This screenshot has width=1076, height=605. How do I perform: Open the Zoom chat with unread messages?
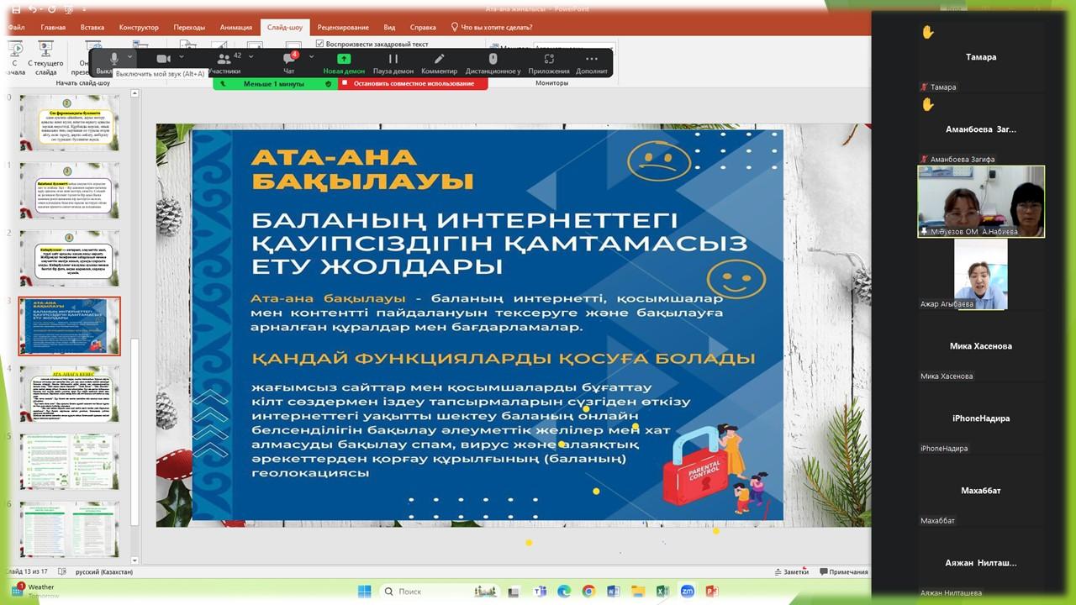289,60
